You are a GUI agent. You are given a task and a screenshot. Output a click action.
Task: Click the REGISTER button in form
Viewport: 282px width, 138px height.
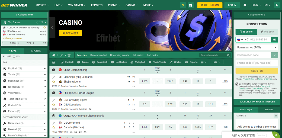click(257, 71)
